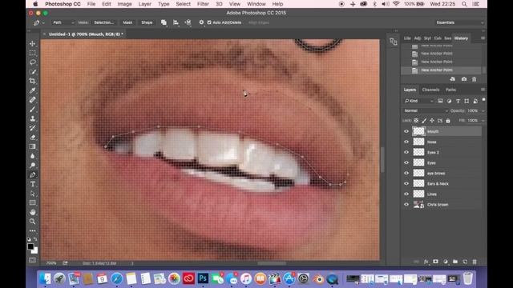Hide the Lines layer
This screenshot has height=288, width=513.
click(x=406, y=194)
